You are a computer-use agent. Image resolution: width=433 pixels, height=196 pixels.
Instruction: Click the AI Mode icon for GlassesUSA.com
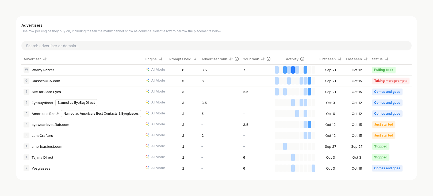[x=147, y=80]
